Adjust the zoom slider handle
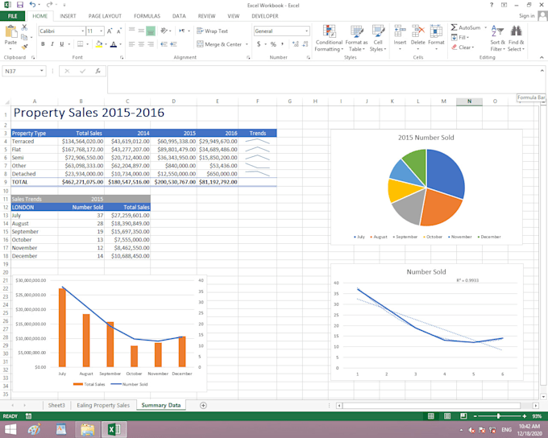 click(498, 416)
